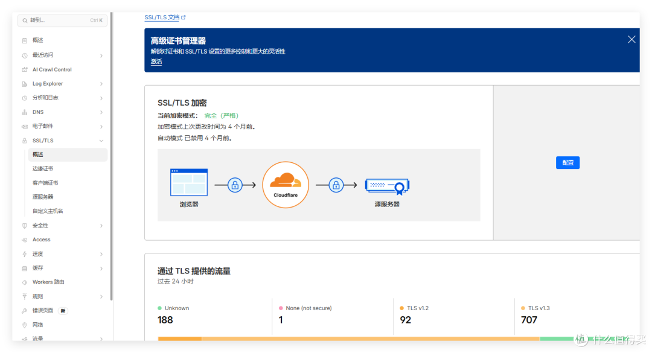Click the 新 badge beside 错误页面
Viewport: 652px width, 353px height.
pyautogui.click(x=63, y=311)
